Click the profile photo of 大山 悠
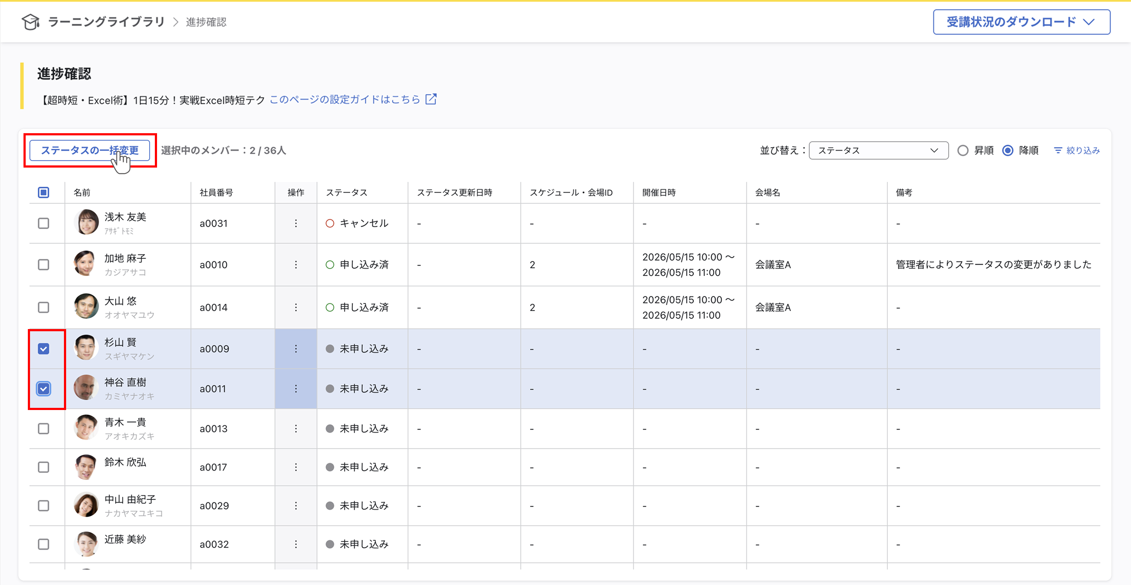The height and width of the screenshot is (585, 1131). tap(86, 307)
